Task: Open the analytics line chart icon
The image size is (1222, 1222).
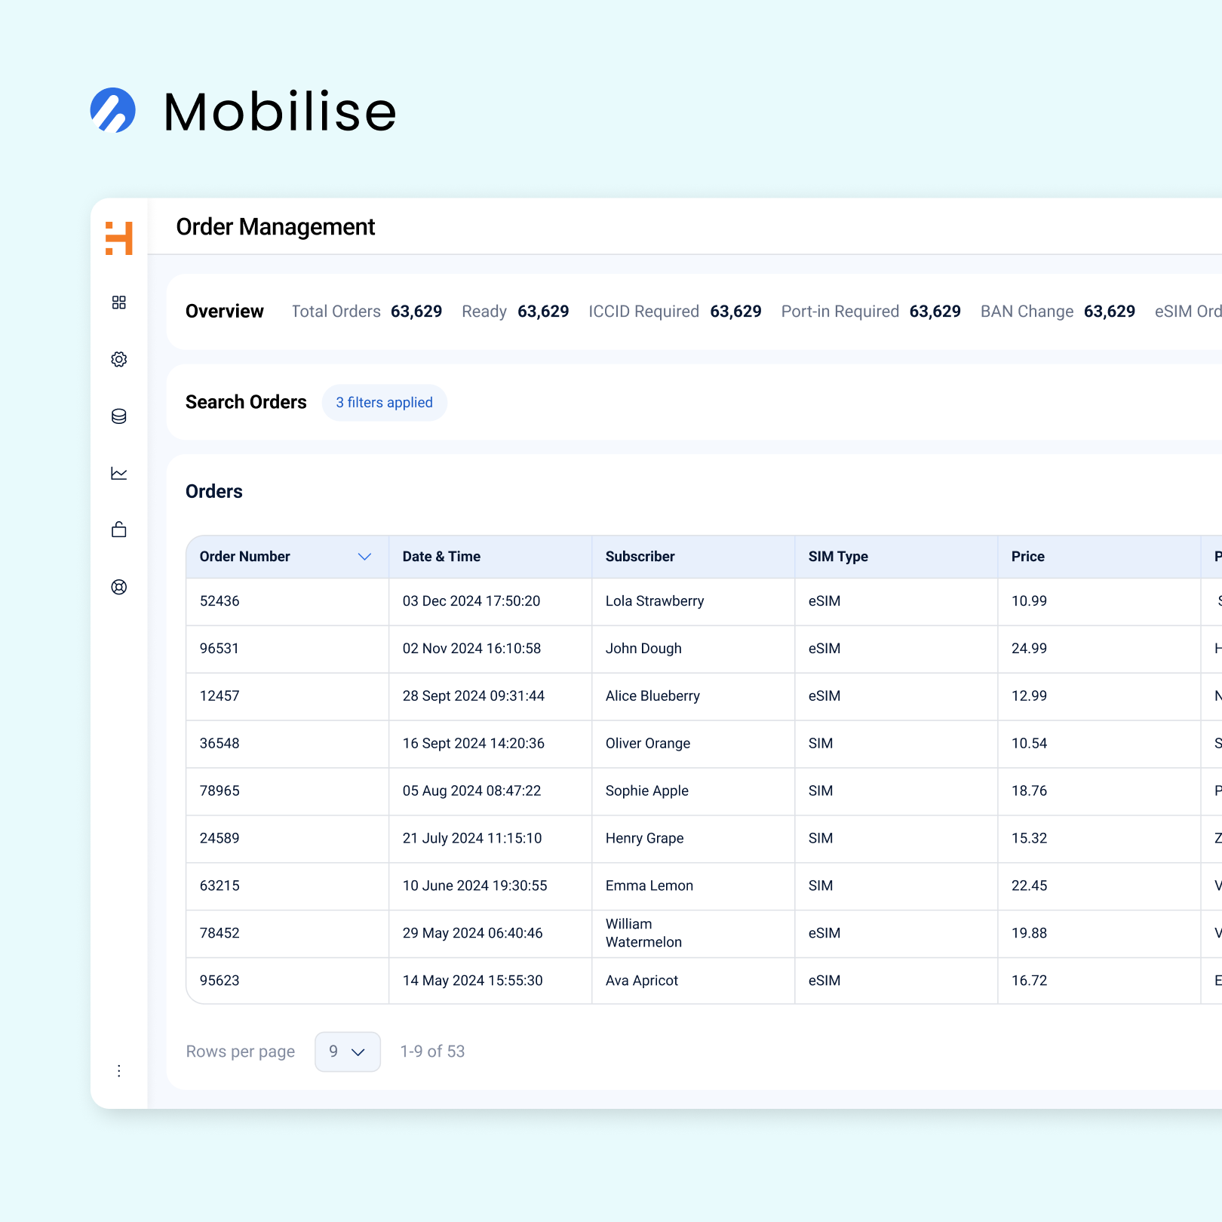Action: click(119, 474)
